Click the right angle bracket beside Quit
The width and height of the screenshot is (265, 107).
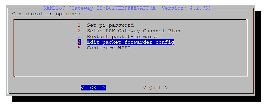[166, 88]
